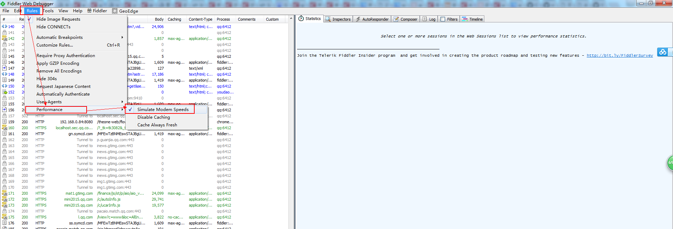Click the blue cloud sidebar icon

[662, 52]
